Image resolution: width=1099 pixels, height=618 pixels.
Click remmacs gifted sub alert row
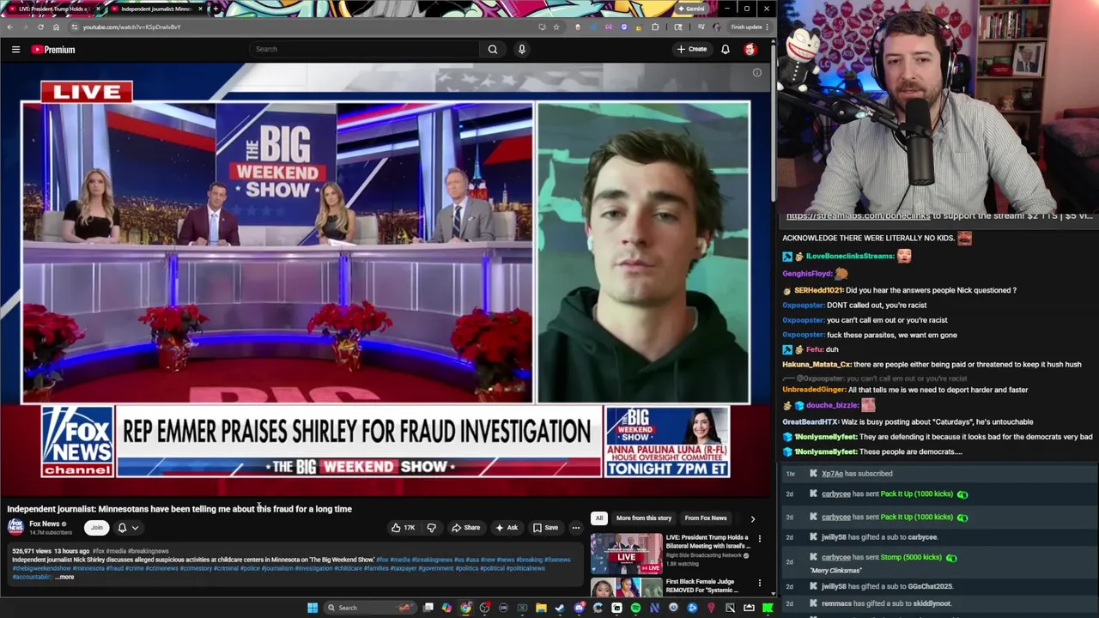pos(886,603)
